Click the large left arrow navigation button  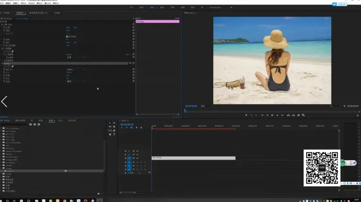tap(4, 101)
